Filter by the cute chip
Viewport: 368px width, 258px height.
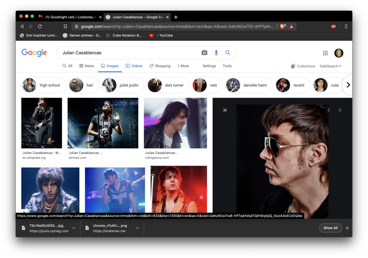coord(328,85)
